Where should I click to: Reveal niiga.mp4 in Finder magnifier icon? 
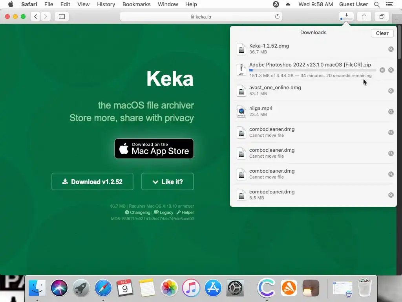click(391, 111)
